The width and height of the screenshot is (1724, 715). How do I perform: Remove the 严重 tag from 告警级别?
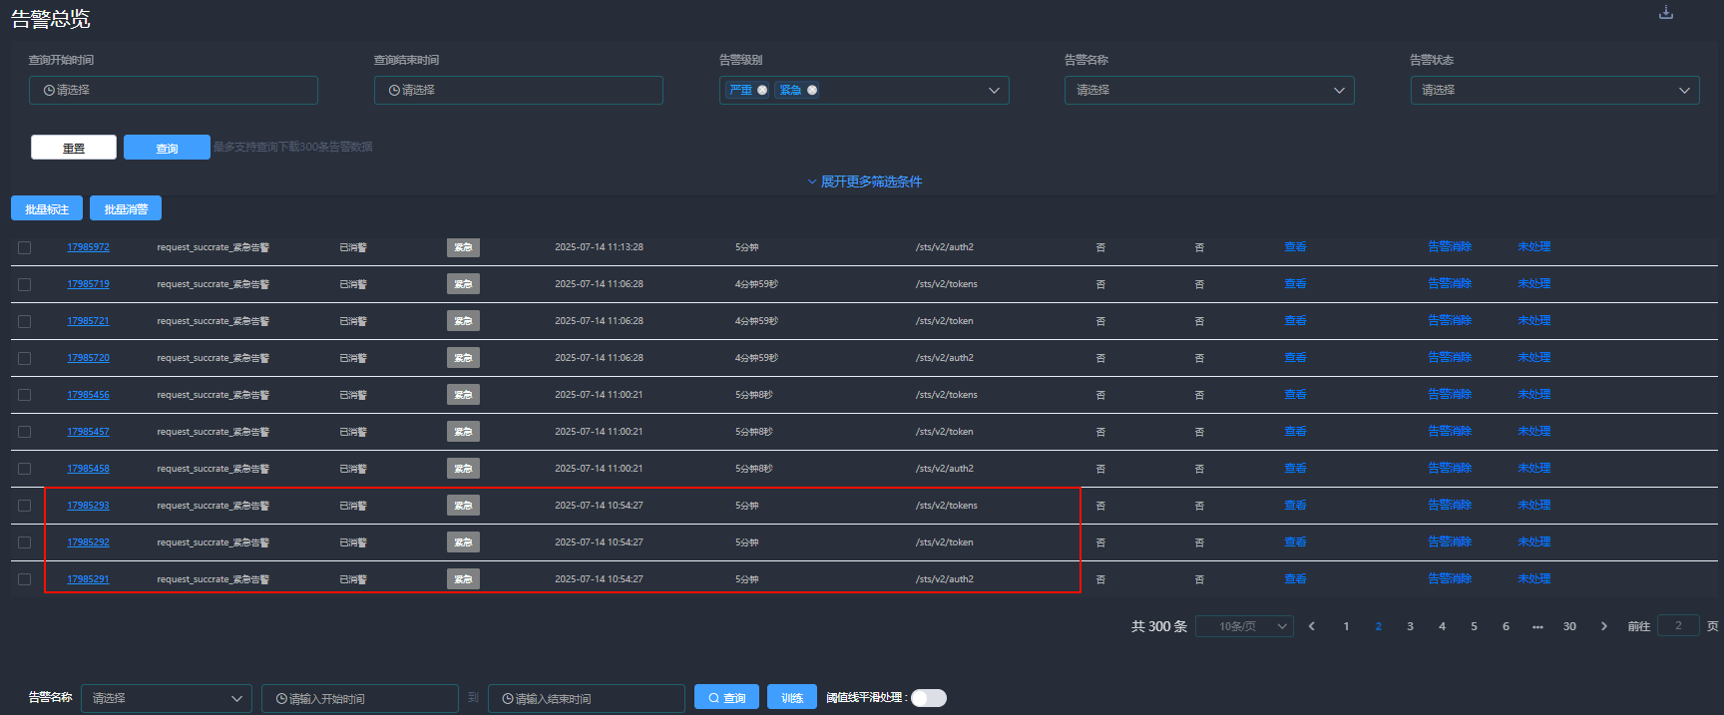[762, 91]
